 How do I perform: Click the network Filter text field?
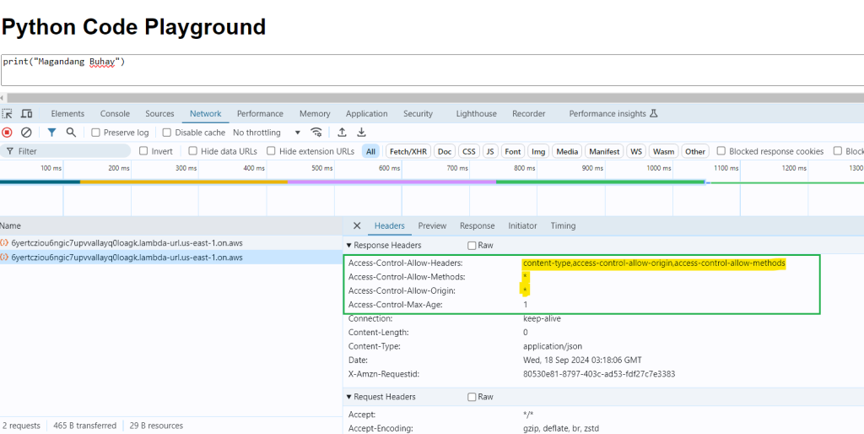[x=67, y=151]
